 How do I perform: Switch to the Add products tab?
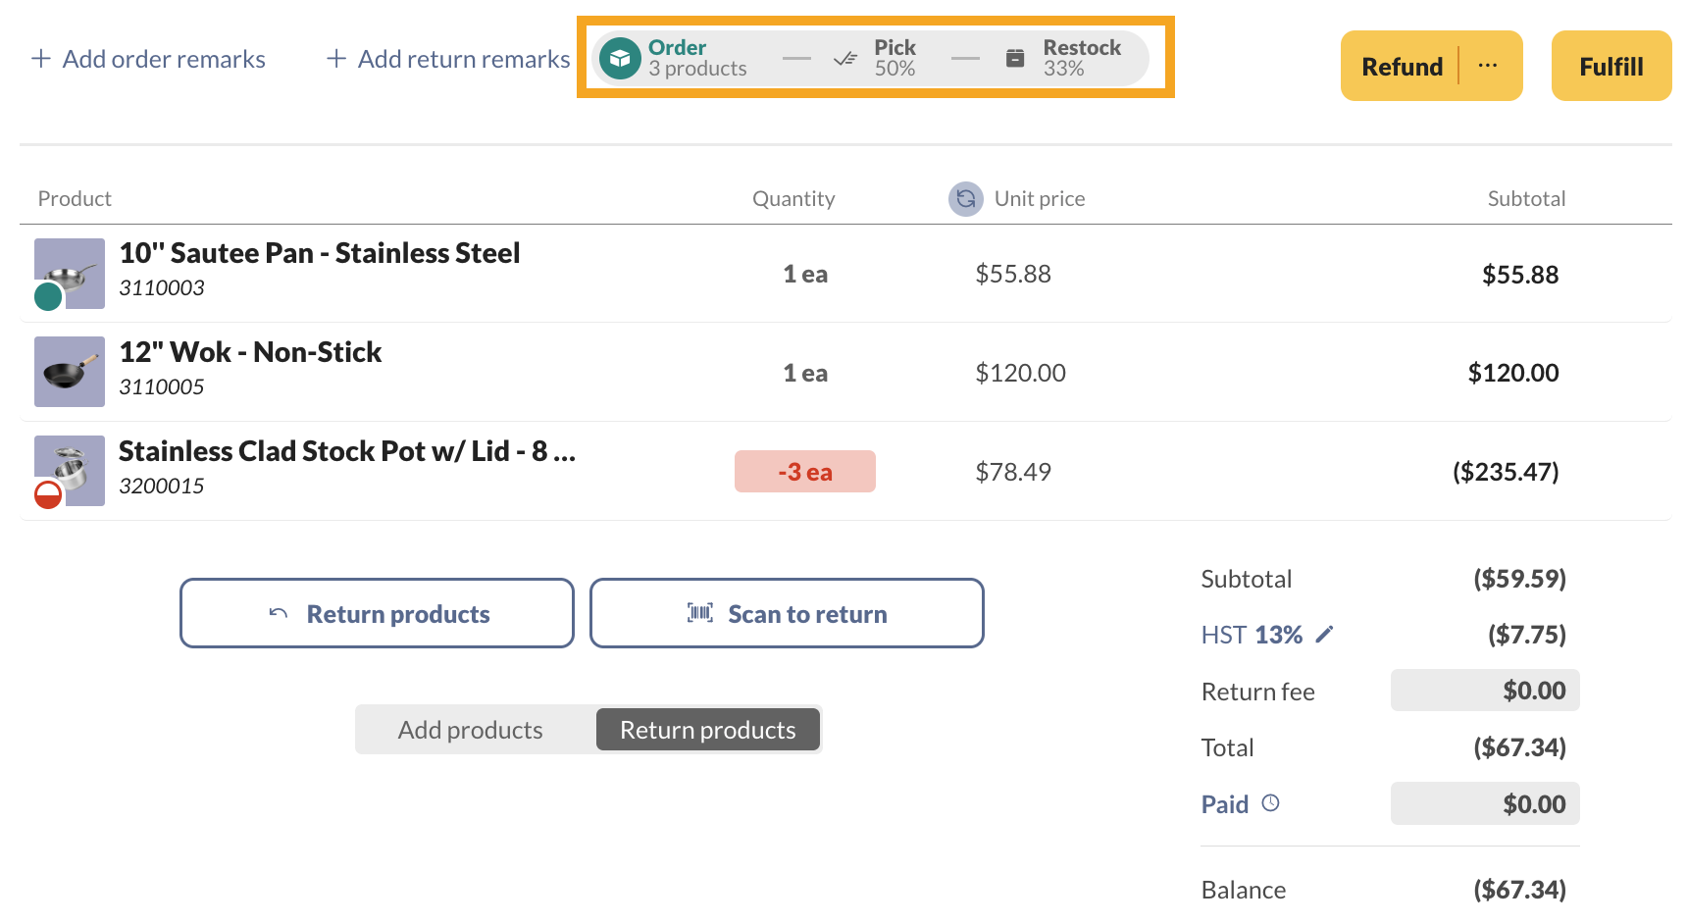tap(471, 729)
